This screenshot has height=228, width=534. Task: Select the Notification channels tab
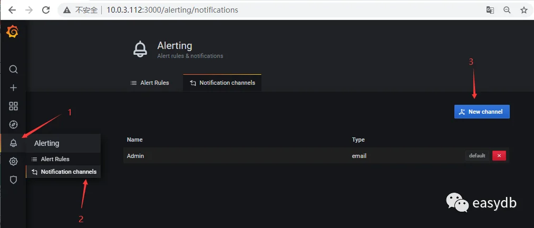coord(222,83)
